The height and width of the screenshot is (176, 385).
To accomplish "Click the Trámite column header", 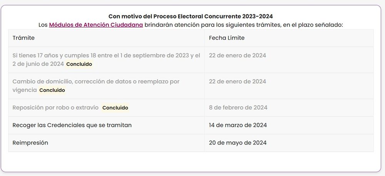I will (x=23, y=38).
